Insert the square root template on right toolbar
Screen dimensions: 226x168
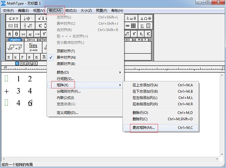[127, 34]
